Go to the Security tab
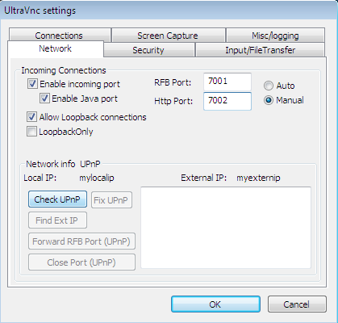338x323 pixels. click(x=148, y=50)
